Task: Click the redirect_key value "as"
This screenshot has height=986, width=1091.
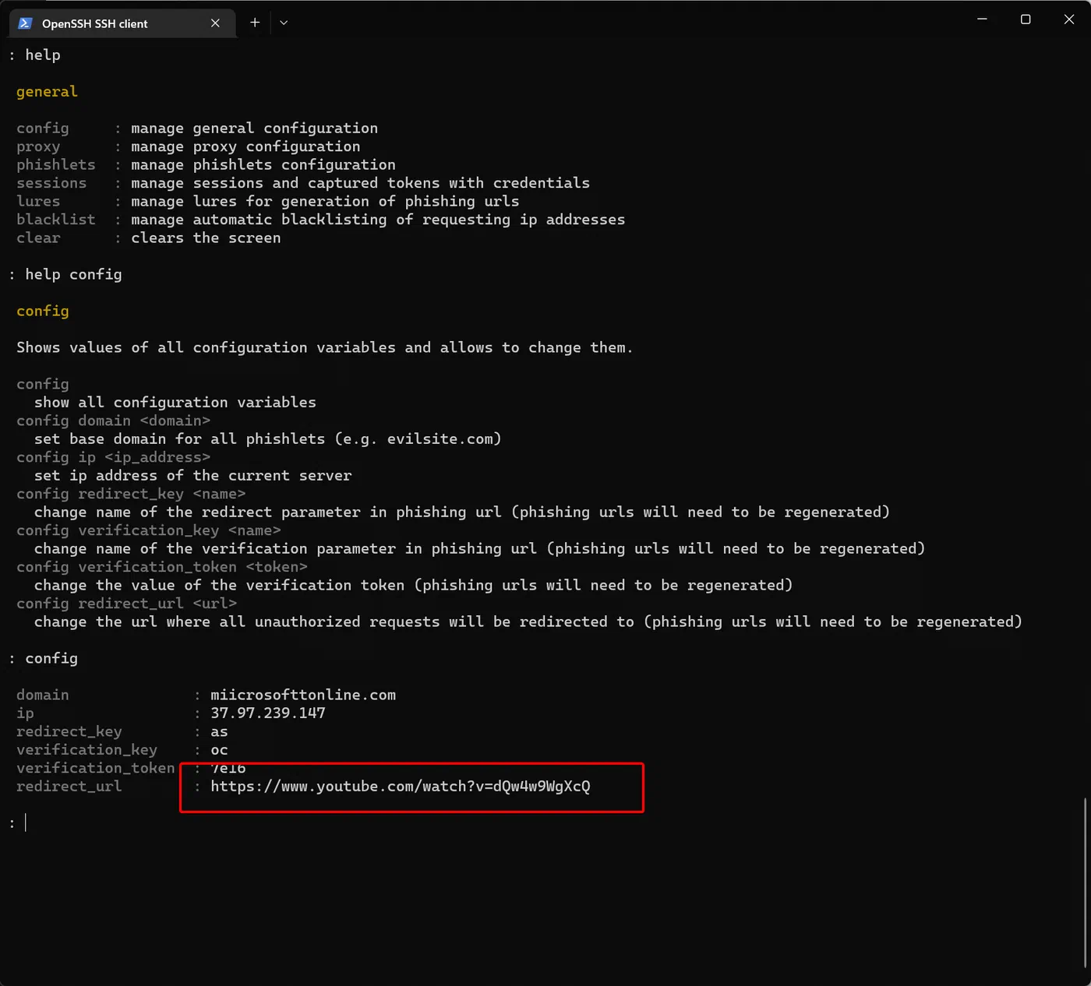Action: [x=219, y=732]
